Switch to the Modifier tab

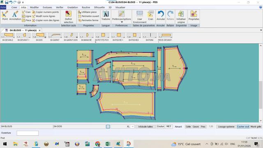(34, 7)
